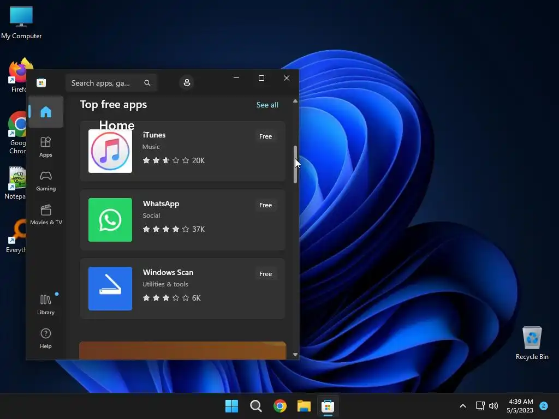The image size is (559, 419).
Task: Click the WhatsApp star rating
Action: [166, 229]
